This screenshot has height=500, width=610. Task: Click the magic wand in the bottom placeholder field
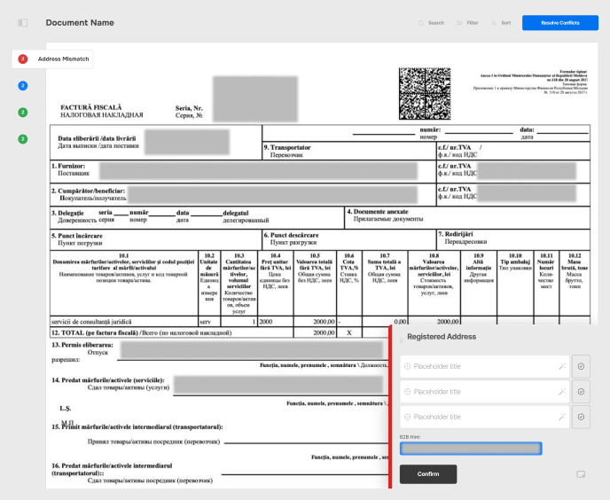point(562,417)
